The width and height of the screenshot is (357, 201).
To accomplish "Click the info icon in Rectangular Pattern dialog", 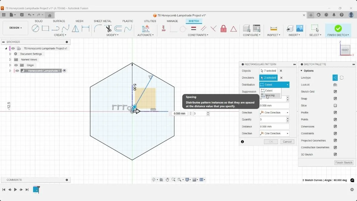I will click(x=242, y=142).
